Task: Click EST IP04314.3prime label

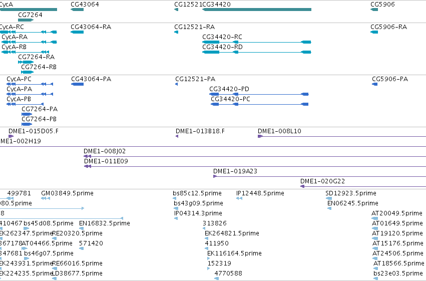Action: [198, 213]
